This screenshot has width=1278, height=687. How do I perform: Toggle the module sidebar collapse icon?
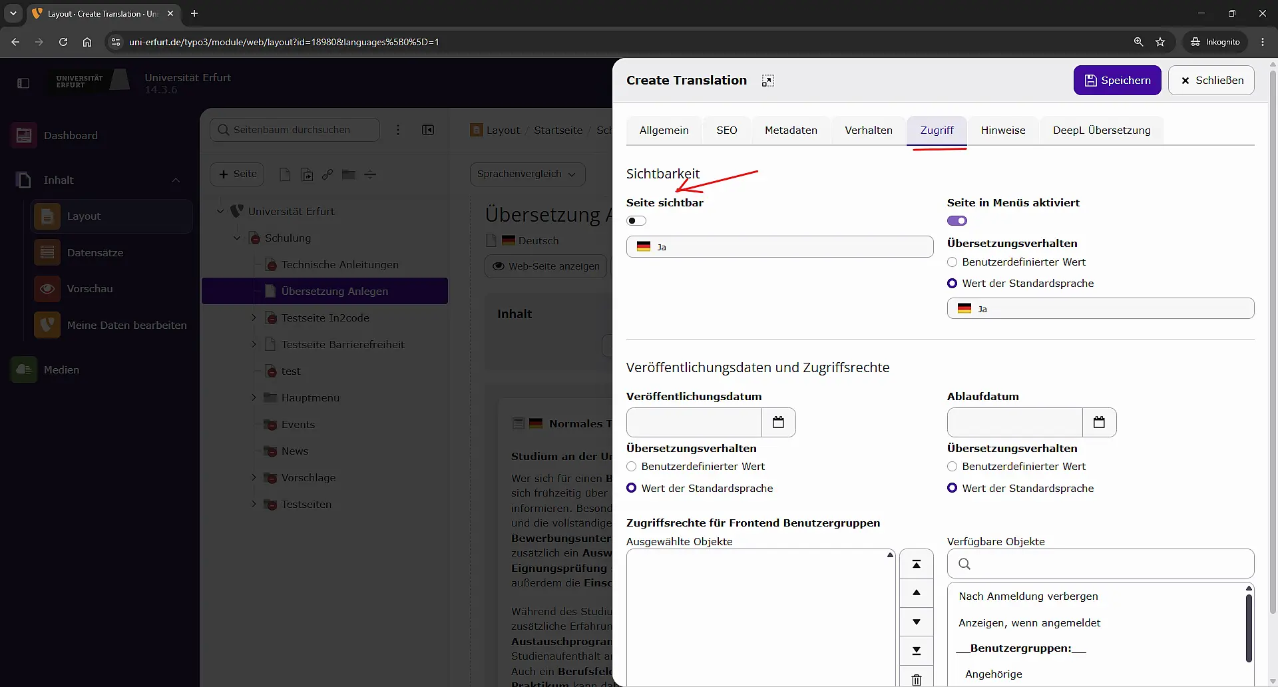[x=23, y=83]
